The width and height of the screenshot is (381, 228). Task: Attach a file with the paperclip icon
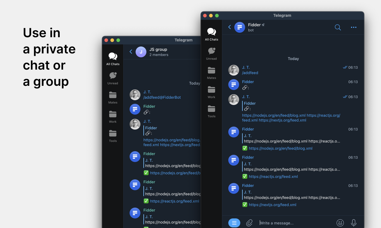[x=249, y=223]
